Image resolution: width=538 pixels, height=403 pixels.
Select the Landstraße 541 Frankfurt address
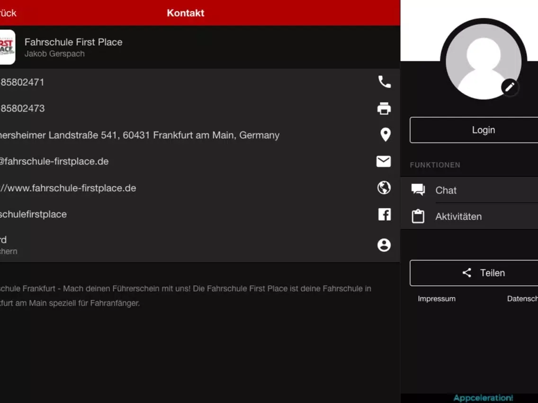coord(200,135)
